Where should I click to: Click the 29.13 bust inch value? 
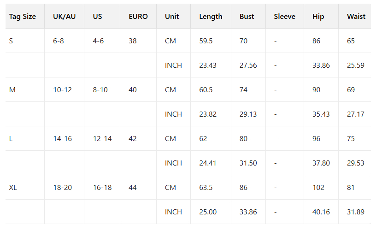coord(248,114)
